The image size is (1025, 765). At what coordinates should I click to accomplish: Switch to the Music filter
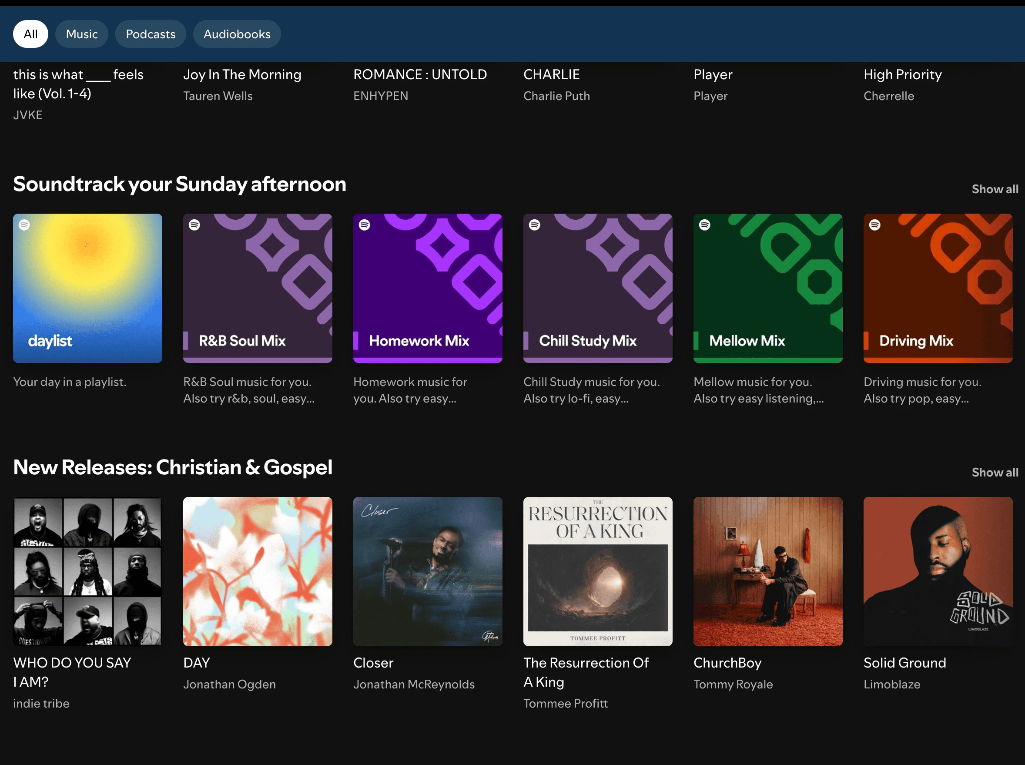pos(81,34)
